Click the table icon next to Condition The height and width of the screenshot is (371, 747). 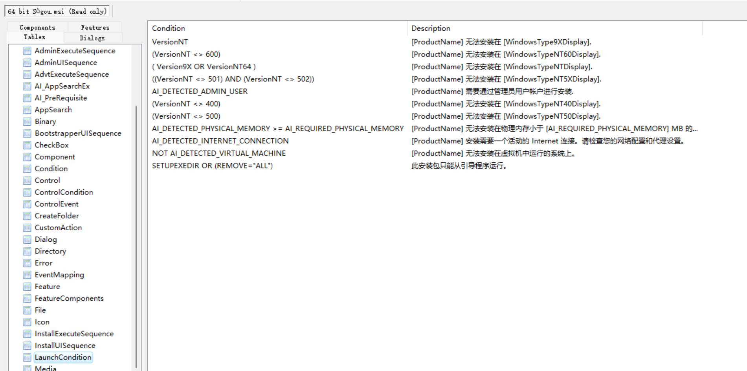coord(27,169)
